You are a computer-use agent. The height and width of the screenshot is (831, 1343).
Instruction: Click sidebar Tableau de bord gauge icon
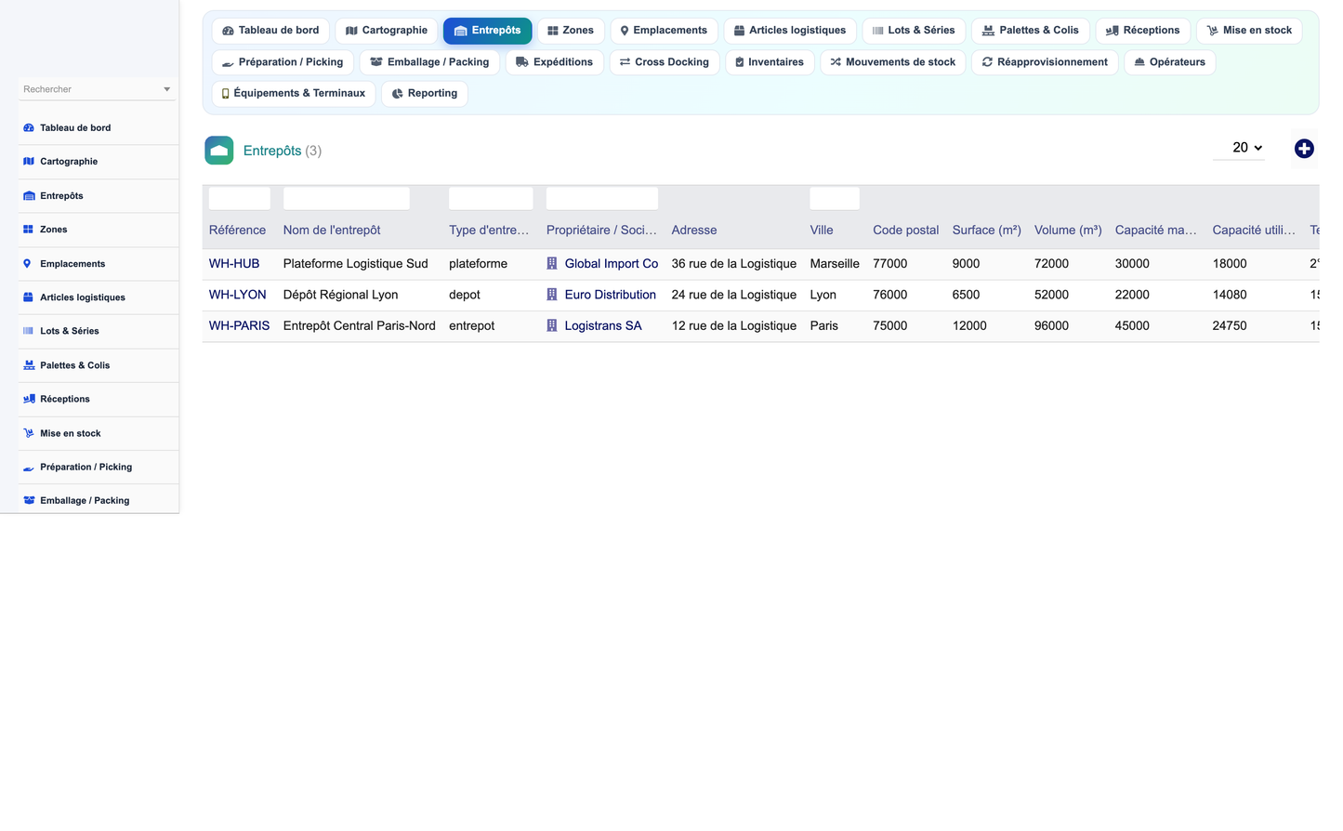[29, 128]
